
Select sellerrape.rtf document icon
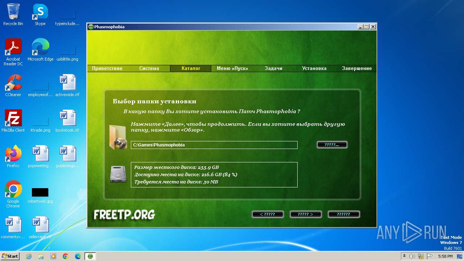point(40,228)
